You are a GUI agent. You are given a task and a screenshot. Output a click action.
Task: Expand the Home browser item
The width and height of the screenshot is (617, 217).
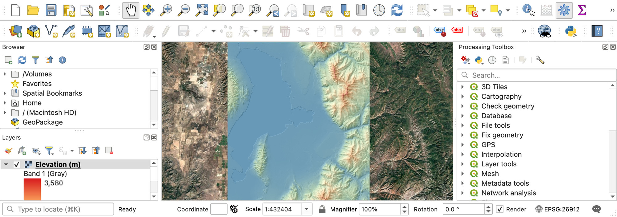click(5, 103)
